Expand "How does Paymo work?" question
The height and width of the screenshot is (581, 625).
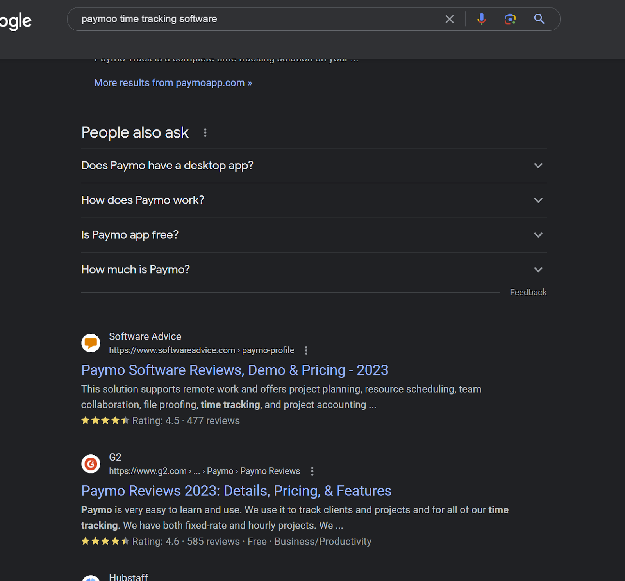tap(314, 200)
